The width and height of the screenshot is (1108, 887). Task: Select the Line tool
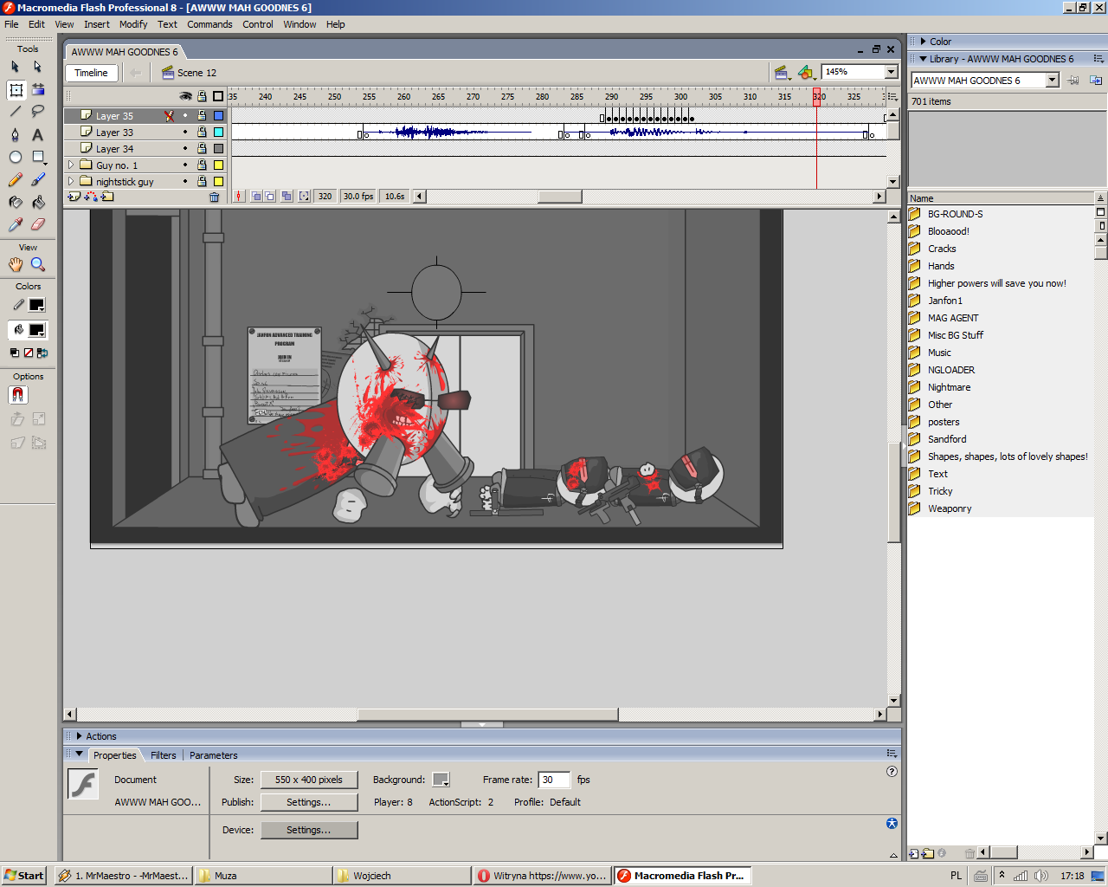tap(16, 112)
